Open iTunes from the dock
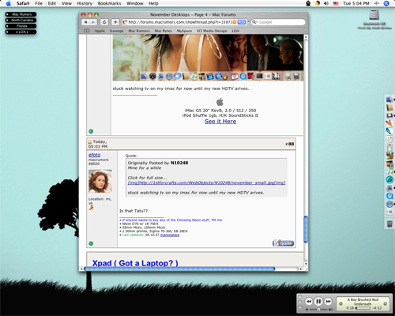This screenshot has width=395, height=316. tap(389, 171)
